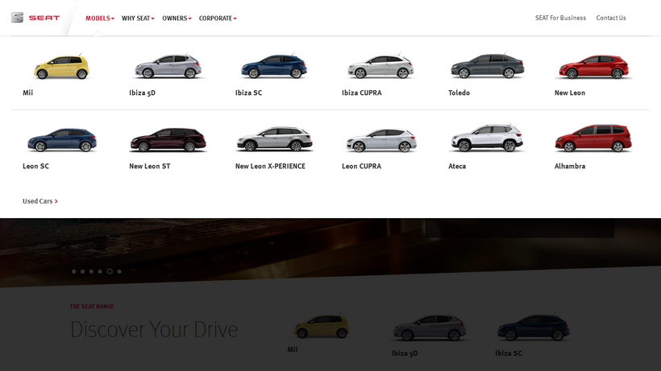Click the Toledo label

point(459,93)
